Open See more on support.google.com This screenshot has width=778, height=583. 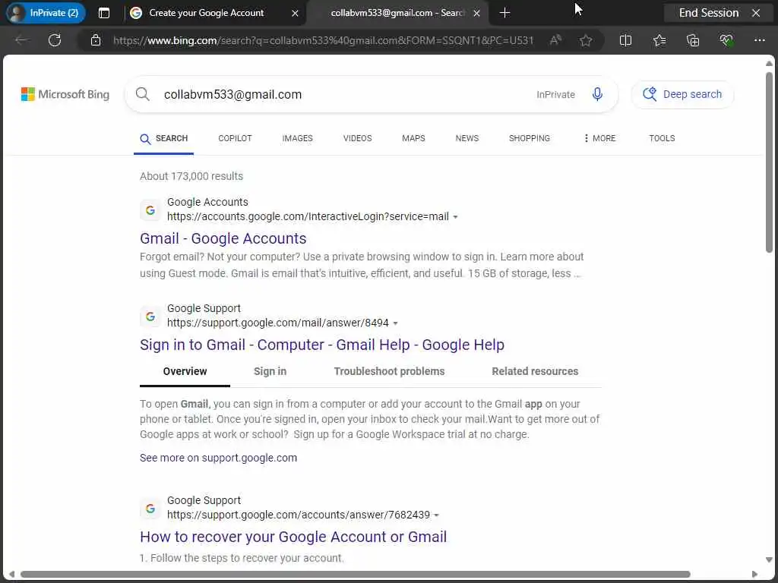tap(218, 458)
